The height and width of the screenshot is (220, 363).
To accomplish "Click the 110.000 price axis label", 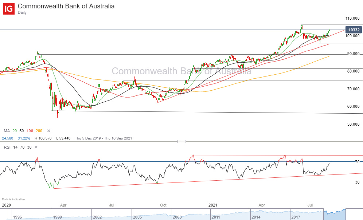I will coord(352,18).
